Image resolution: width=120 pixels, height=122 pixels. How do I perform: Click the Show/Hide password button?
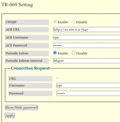coord(21,108)
